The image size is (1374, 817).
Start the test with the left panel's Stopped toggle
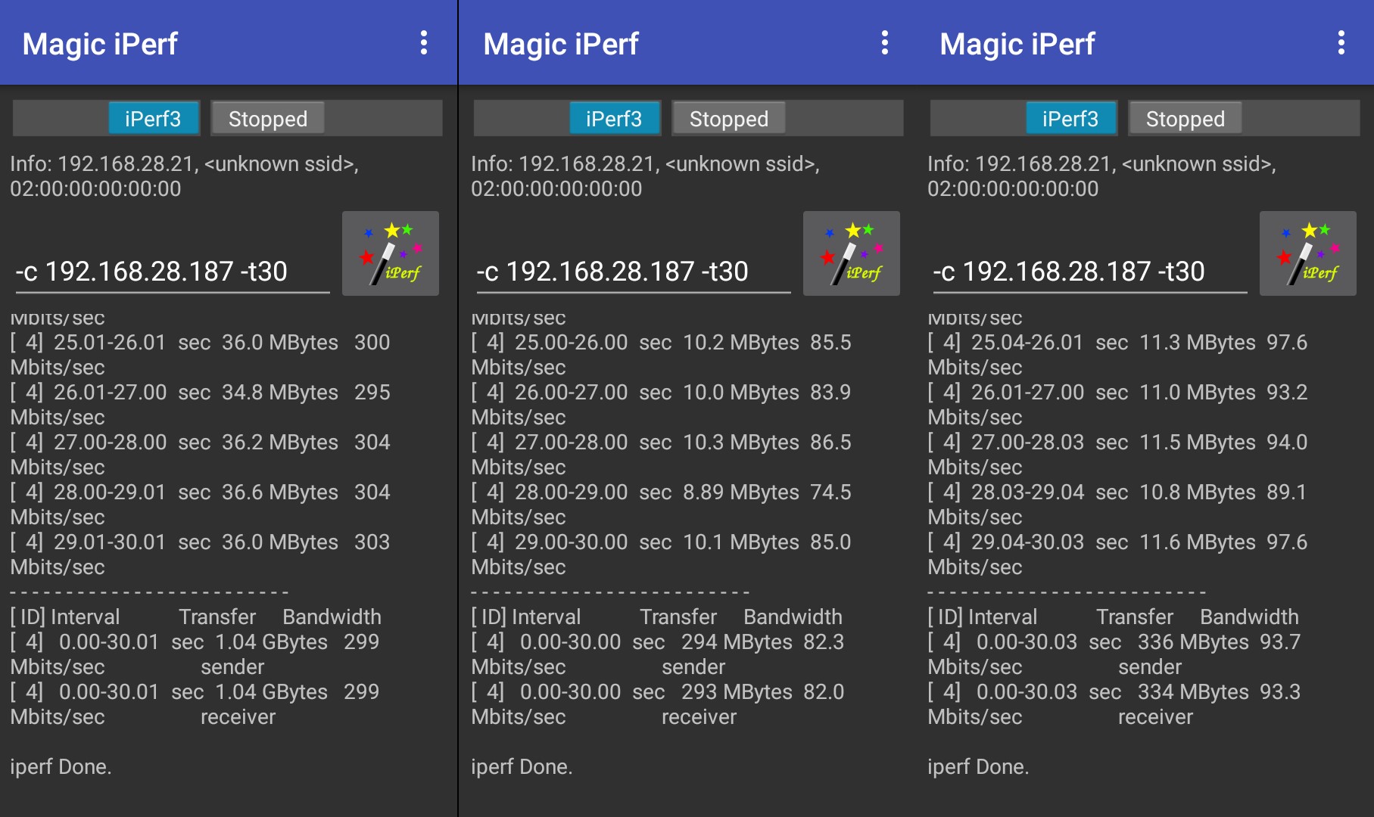[x=268, y=119]
